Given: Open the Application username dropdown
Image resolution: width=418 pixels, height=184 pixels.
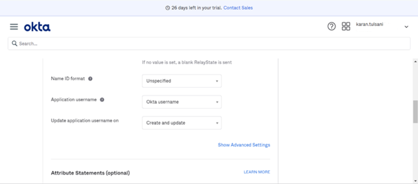Looking at the screenshot, I should coord(182,102).
